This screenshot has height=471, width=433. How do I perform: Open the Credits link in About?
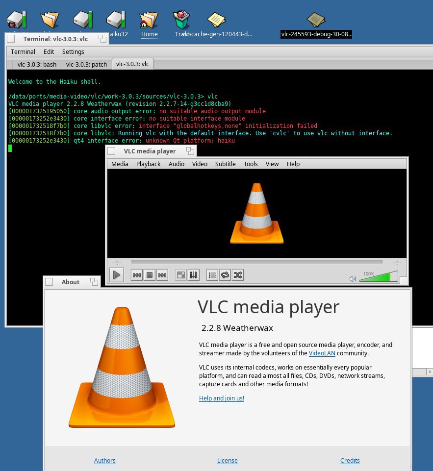pyautogui.click(x=350, y=461)
